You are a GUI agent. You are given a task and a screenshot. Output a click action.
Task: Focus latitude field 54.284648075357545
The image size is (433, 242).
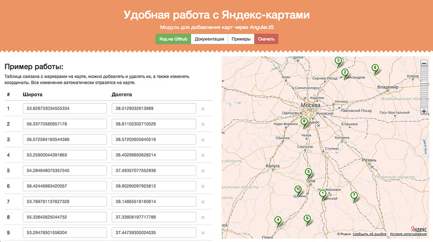64,171
